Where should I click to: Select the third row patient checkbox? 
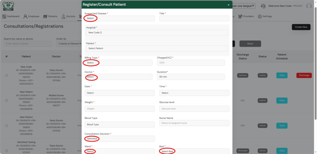click(7, 126)
